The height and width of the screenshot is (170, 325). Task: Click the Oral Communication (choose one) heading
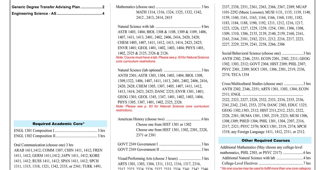(44, 145)
